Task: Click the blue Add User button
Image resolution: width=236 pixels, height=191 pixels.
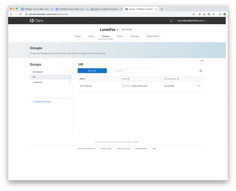Action: (x=92, y=71)
